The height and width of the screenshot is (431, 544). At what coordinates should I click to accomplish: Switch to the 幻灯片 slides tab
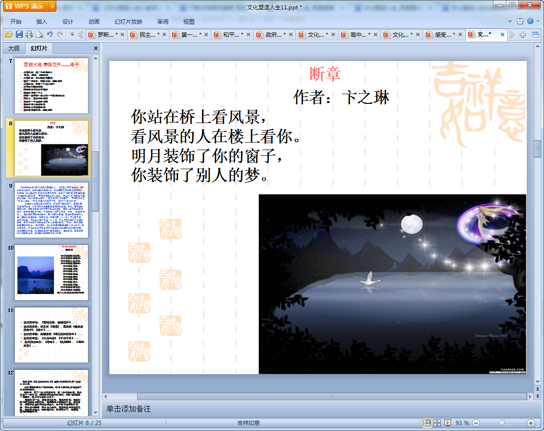point(39,48)
